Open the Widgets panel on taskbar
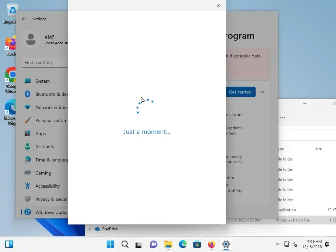This screenshot has width=336, height=252. click(x=9, y=244)
